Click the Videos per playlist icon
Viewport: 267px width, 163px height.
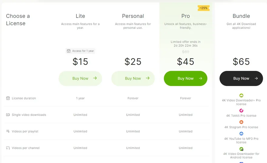[x=8, y=131]
